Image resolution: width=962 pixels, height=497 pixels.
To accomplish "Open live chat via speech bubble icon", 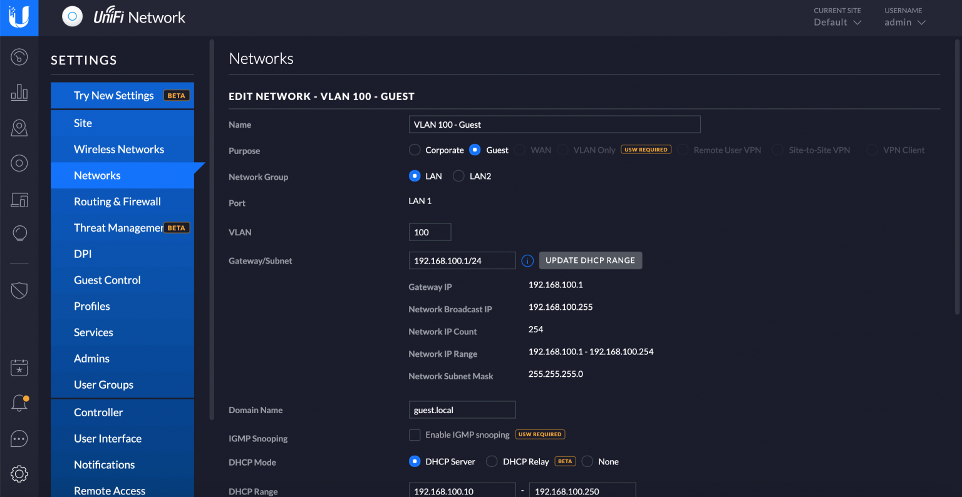I will coord(19,438).
